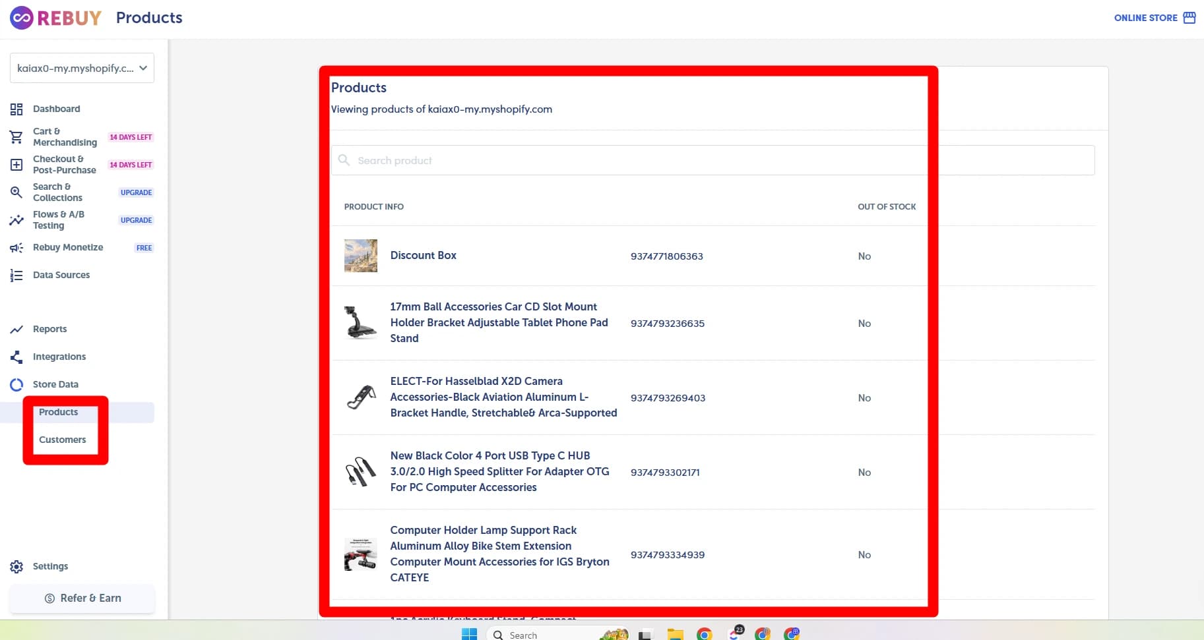Open Data Sources in the sidebar
This screenshot has width=1204, height=640.
pos(61,275)
